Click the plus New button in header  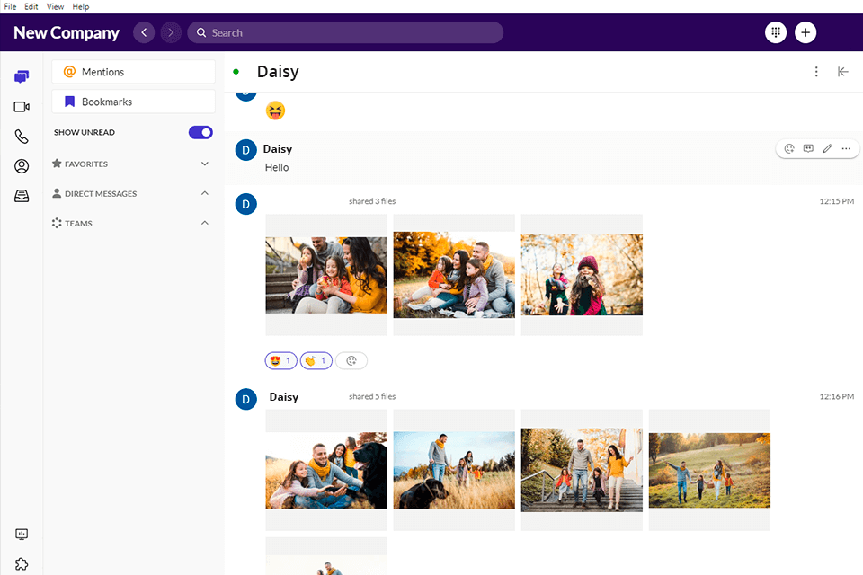[805, 32]
